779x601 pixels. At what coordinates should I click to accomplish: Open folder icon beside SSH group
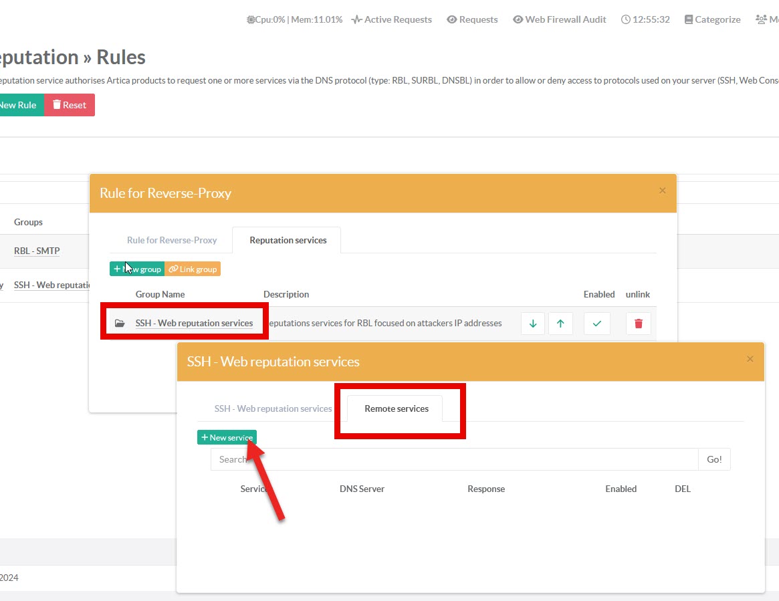coord(120,324)
